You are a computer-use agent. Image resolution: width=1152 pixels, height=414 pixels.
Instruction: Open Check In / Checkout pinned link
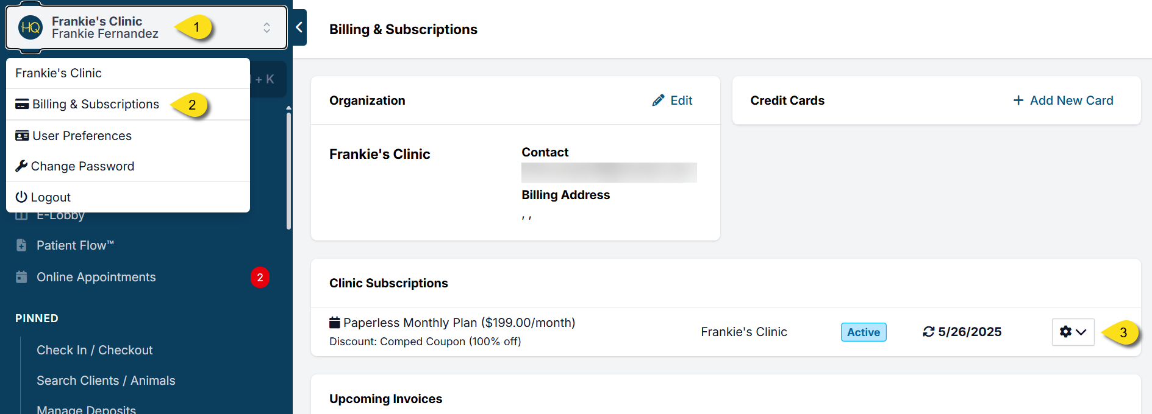(95, 350)
